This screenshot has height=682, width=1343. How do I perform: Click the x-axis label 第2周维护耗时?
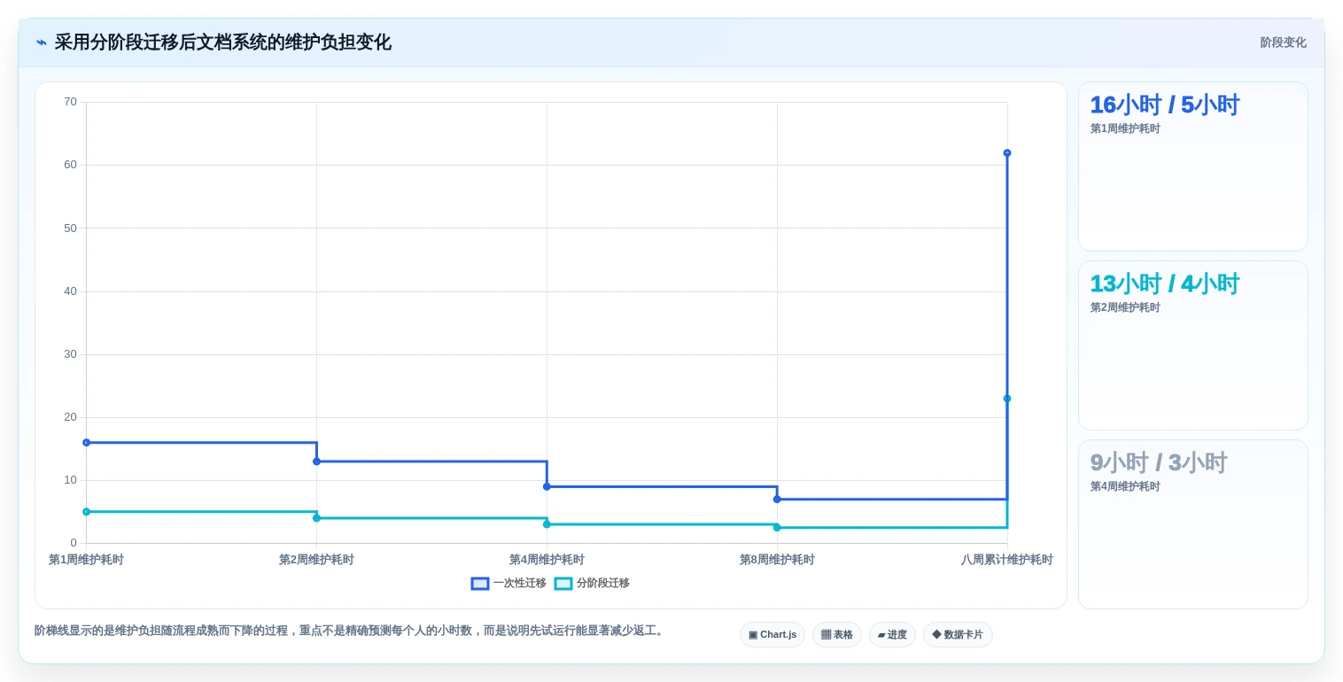[x=316, y=560]
